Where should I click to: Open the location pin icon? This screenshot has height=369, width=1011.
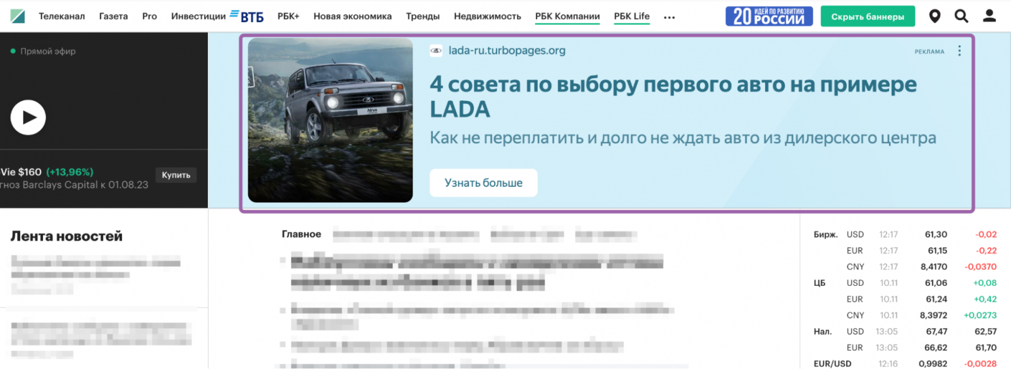tap(935, 16)
